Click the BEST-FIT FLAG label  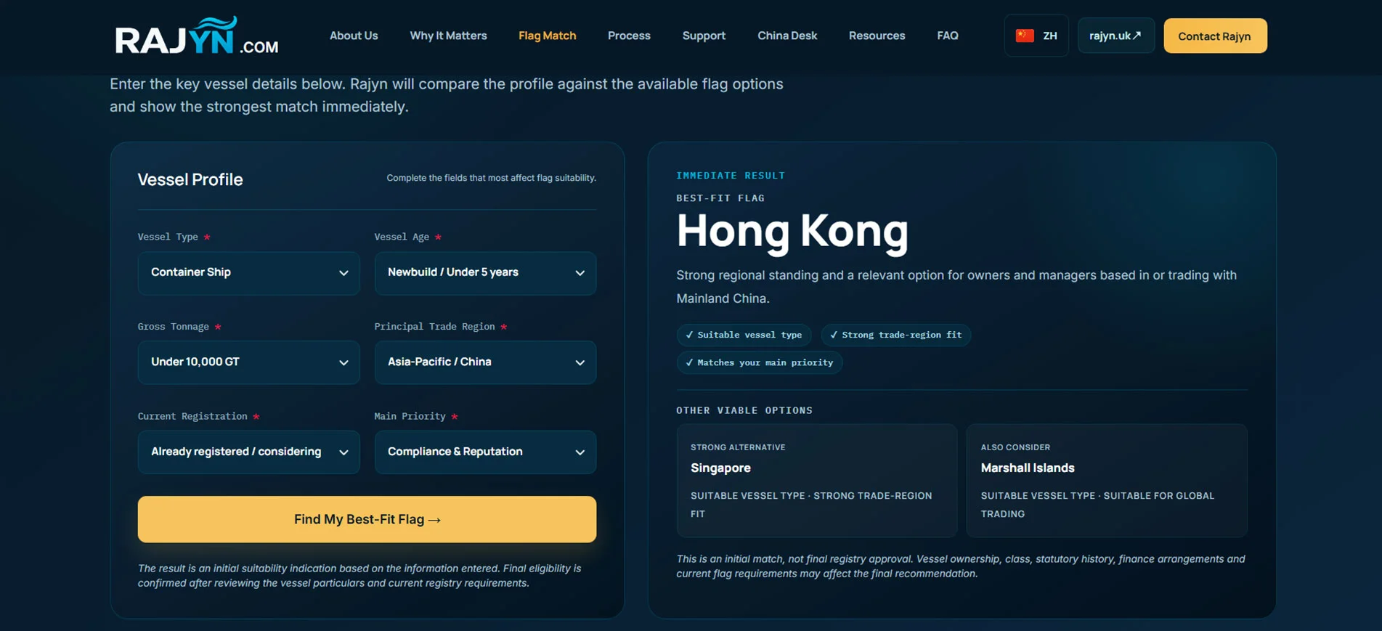720,198
